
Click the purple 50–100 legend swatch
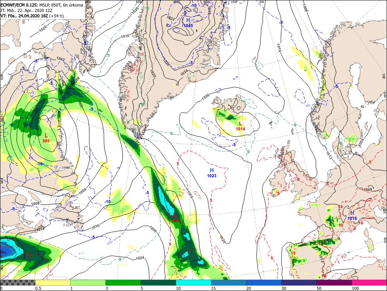[x=334, y=282]
